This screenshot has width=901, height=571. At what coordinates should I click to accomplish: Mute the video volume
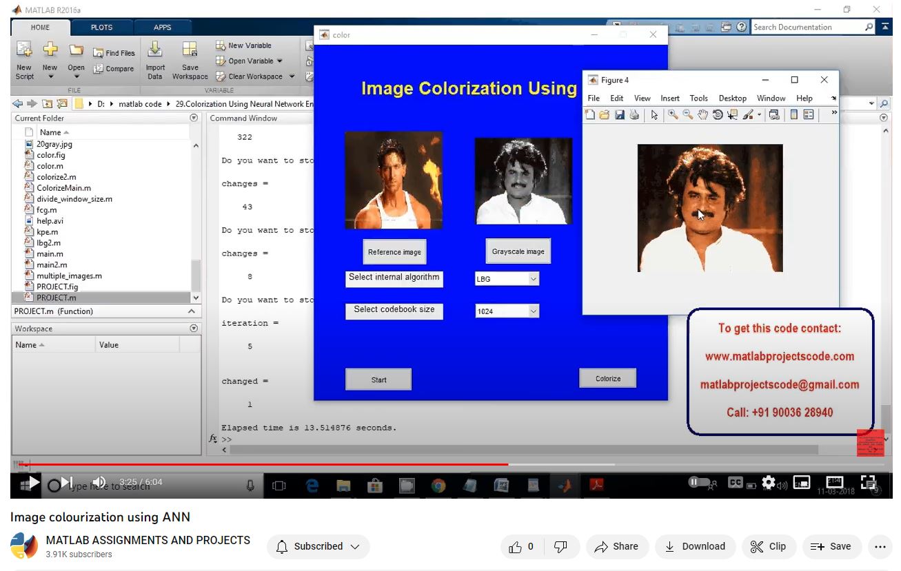pyautogui.click(x=99, y=482)
